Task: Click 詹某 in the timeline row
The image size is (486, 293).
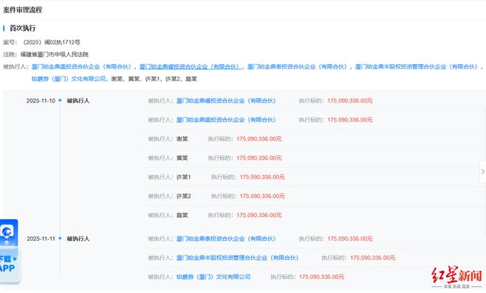Action: coord(183,215)
